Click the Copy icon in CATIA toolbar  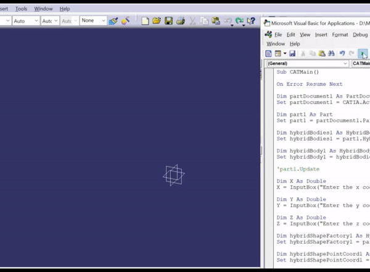click(204, 21)
